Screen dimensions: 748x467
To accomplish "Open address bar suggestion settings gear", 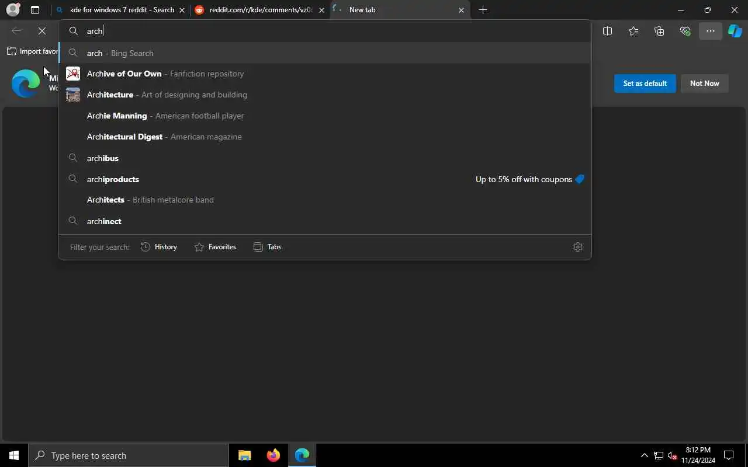I will (578, 247).
